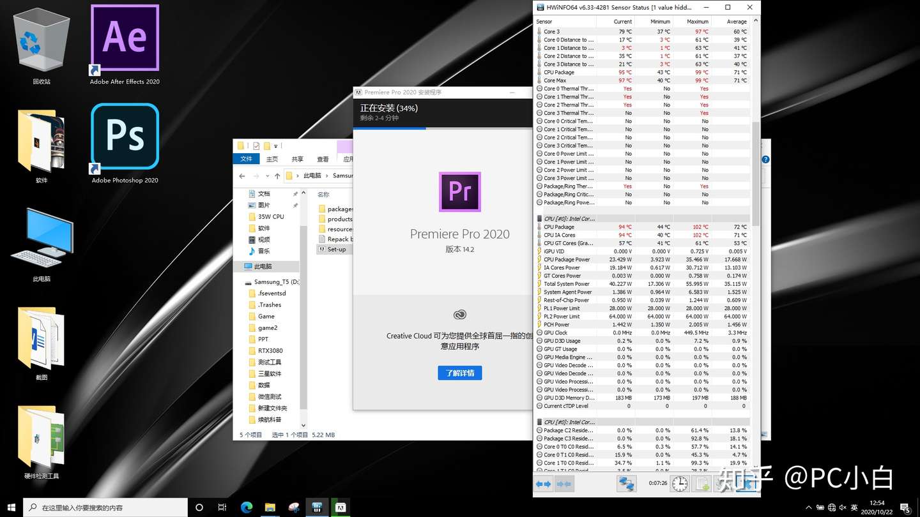Open HWiNFO remote network sensors button
Viewport: 920px width, 517px height.
coord(626,484)
